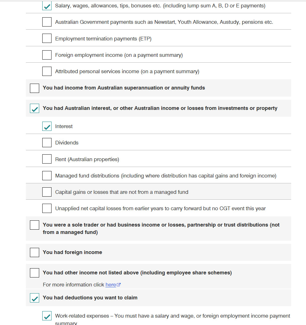Uncheck Salary, wages, allowances checkbox
This screenshot has width=306, height=325.
[x=47, y=6]
